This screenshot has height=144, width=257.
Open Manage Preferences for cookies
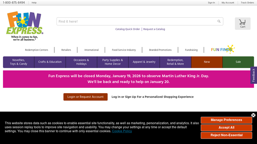226,120
